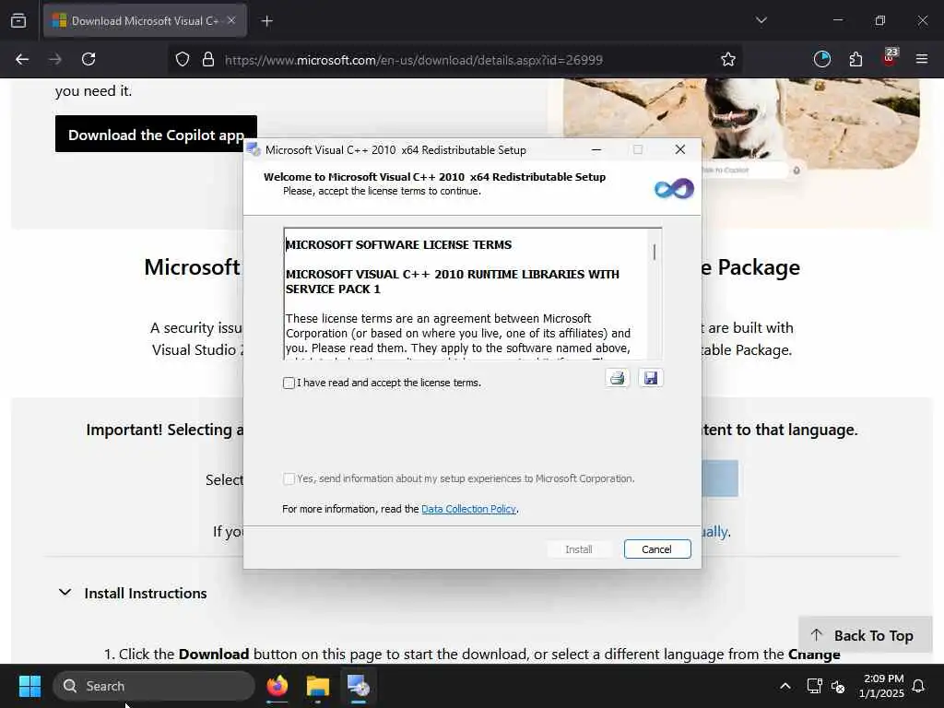Viewport: 944px width, 708px height.
Task: Click the Back To Top button
Action: coord(865,635)
